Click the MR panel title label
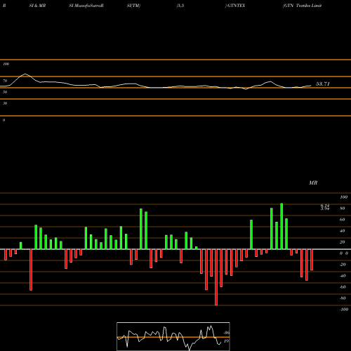Screen dimensions: 351x351 [x=313, y=183]
